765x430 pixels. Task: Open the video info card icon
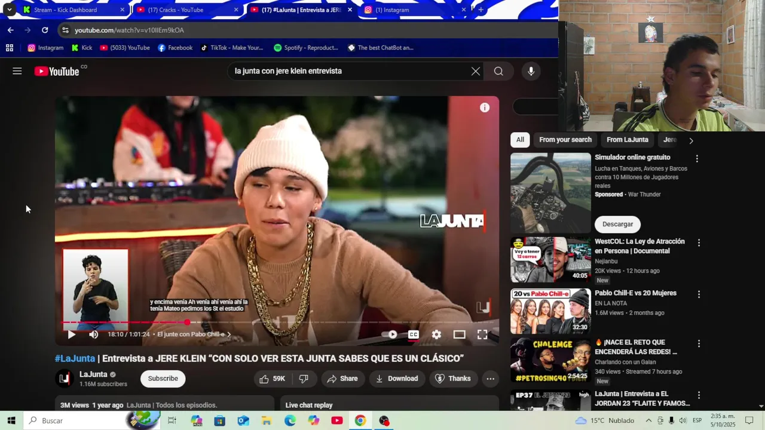485,107
